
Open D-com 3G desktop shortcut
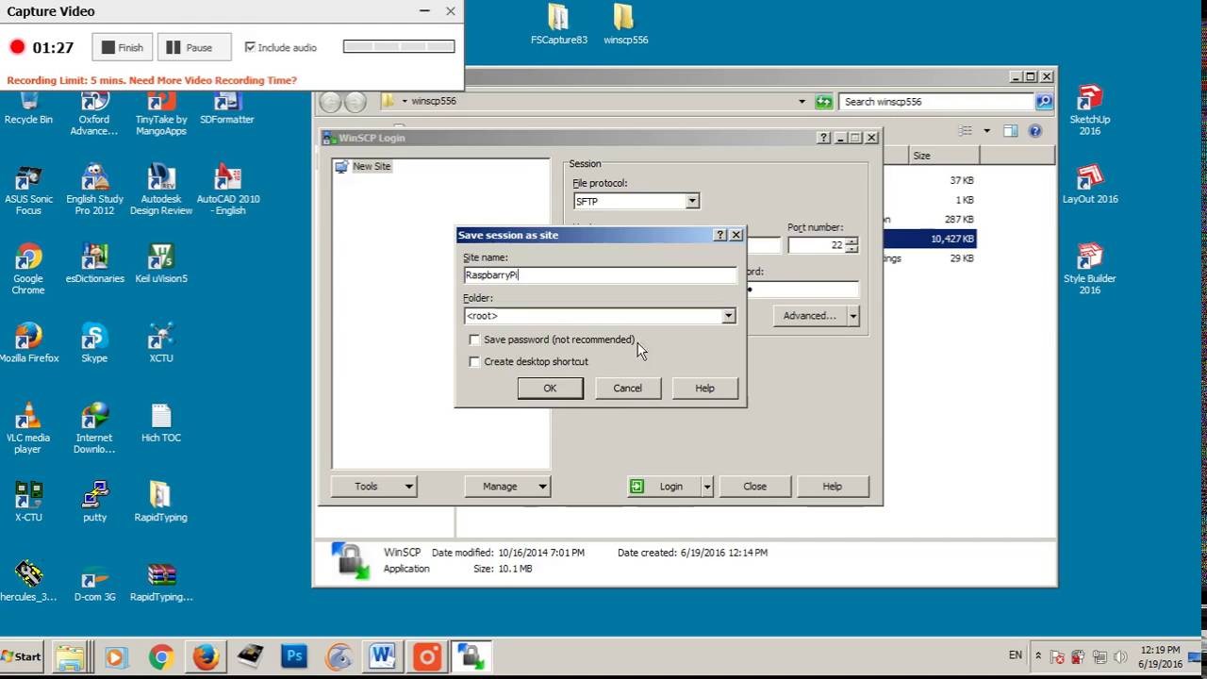[x=94, y=583]
